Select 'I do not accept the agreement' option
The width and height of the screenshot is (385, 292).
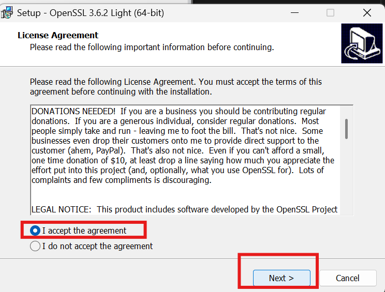click(x=35, y=246)
